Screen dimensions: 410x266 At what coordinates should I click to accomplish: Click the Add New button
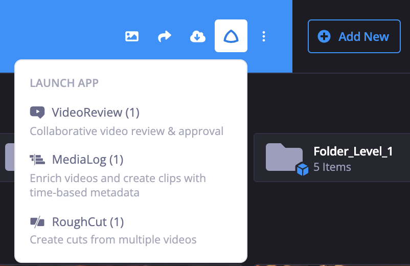pos(354,36)
